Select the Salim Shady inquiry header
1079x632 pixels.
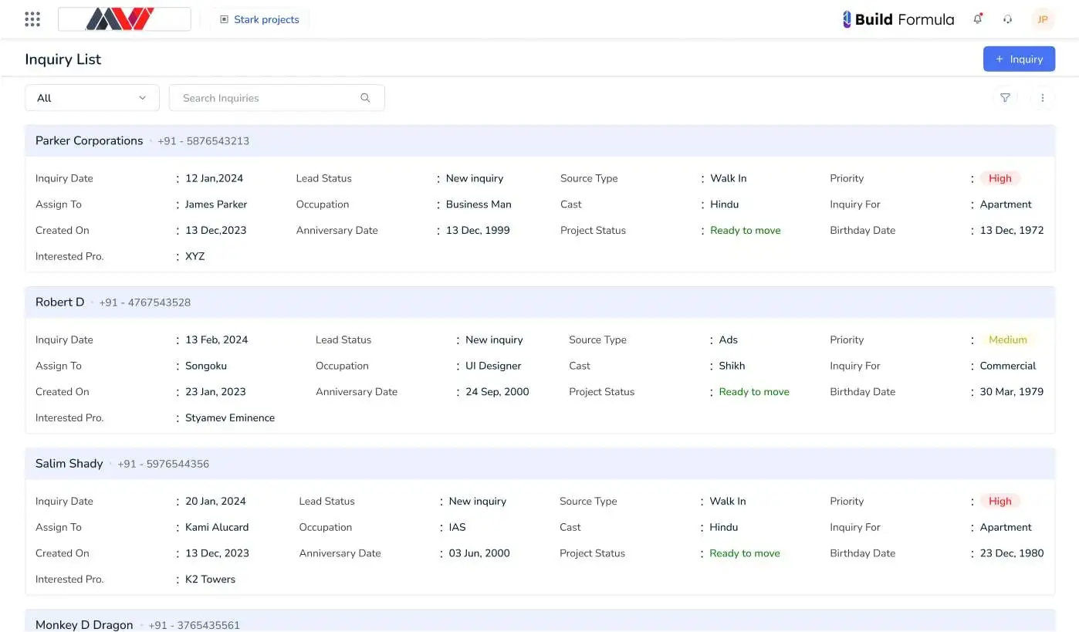(69, 464)
